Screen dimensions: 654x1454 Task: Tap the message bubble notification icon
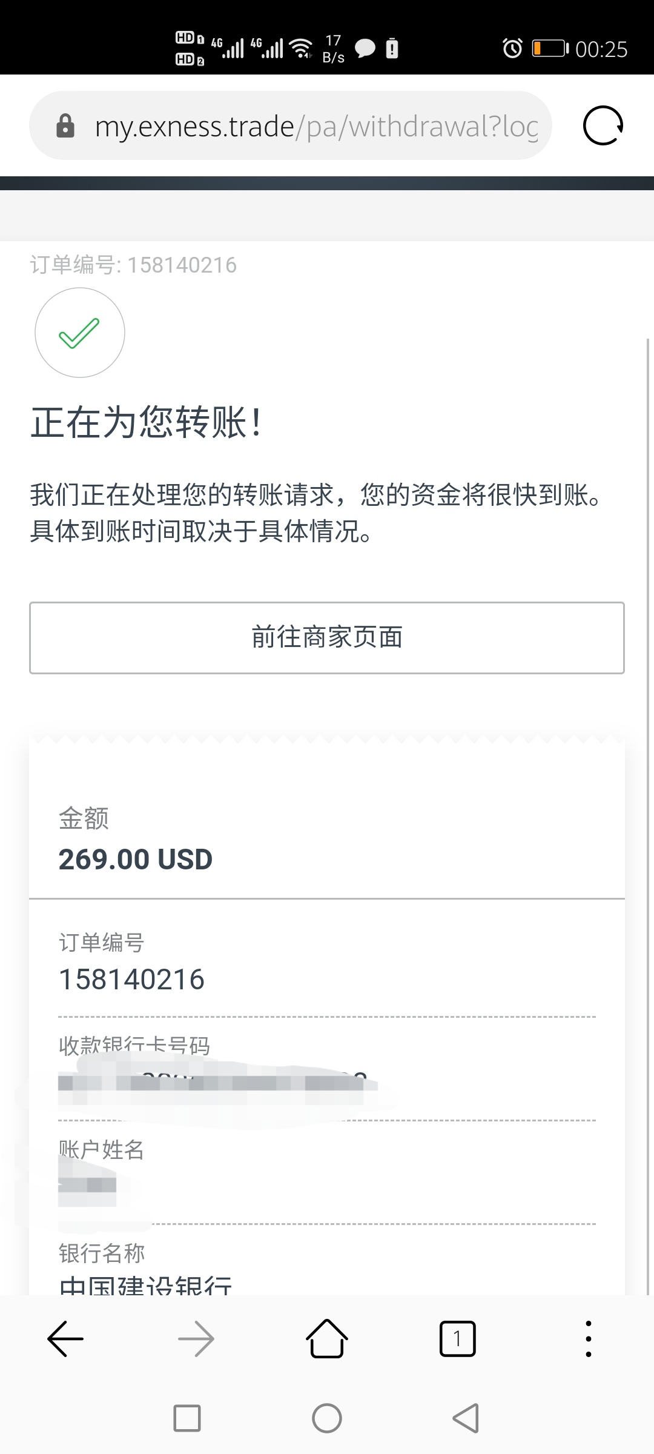click(x=365, y=48)
